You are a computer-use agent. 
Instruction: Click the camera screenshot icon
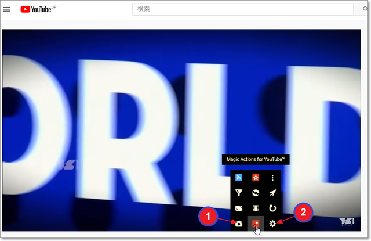[239, 224]
